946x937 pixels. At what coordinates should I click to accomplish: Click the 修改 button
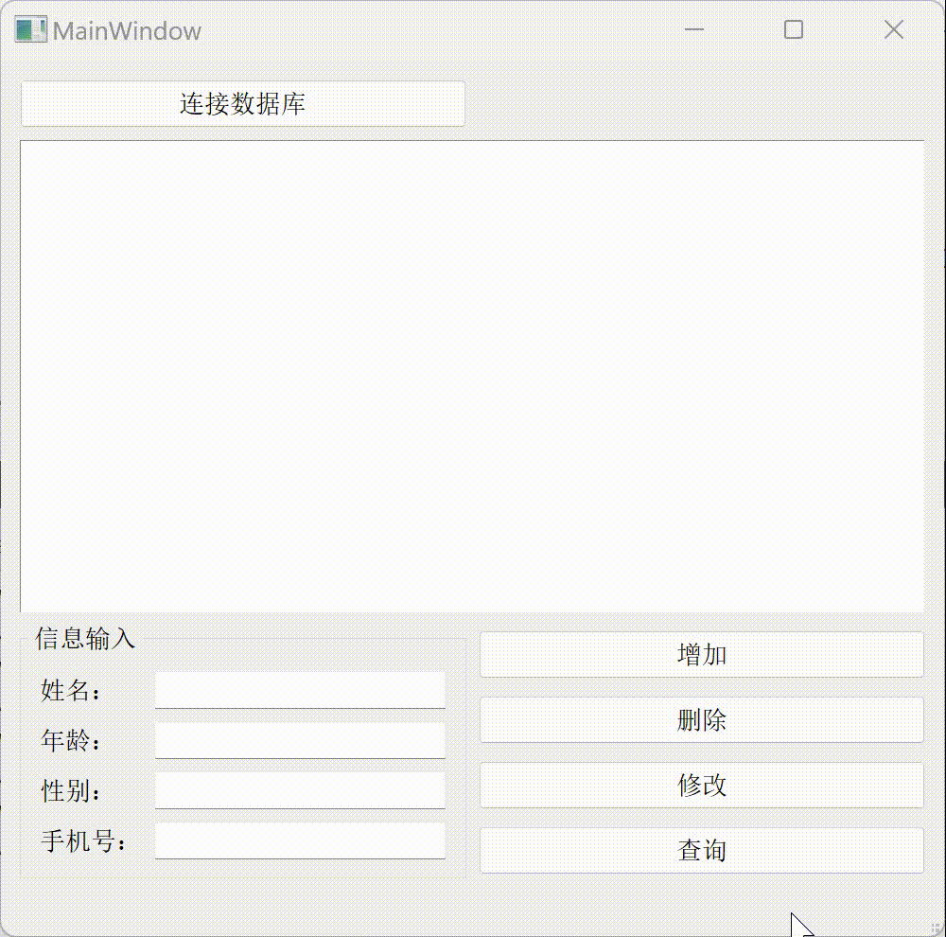coord(702,785)
